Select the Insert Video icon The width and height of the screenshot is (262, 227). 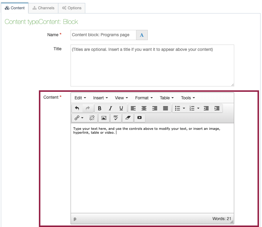[139, 118]
